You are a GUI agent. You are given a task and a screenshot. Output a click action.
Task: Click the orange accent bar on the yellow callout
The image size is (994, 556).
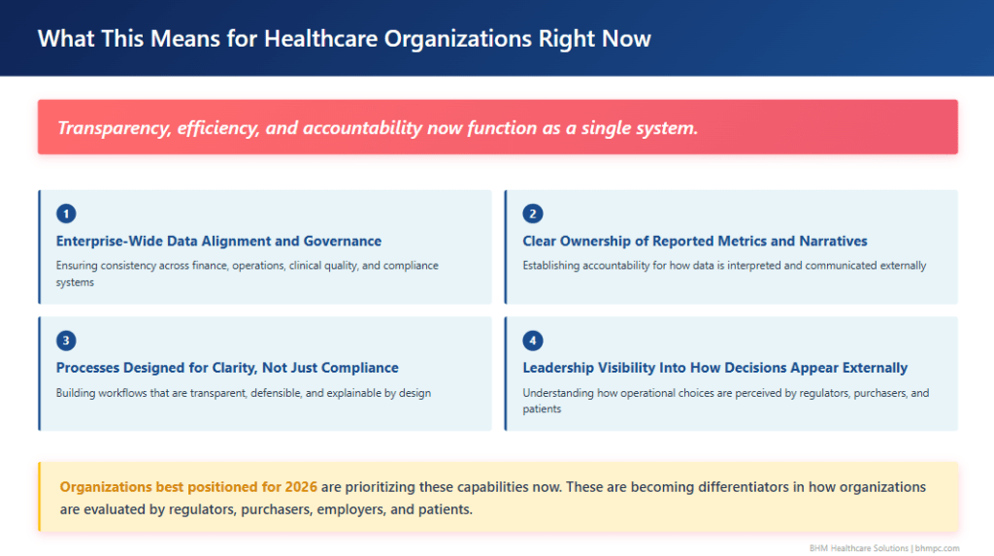[40, 497]
